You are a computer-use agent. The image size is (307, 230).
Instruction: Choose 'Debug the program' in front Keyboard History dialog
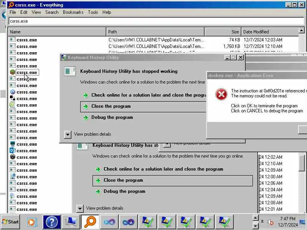(143, 118)
